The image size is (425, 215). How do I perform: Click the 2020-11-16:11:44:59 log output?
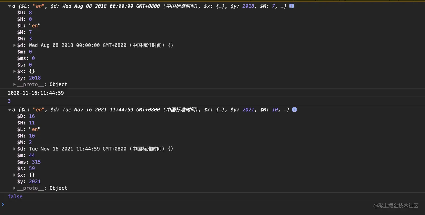(36, 93)
